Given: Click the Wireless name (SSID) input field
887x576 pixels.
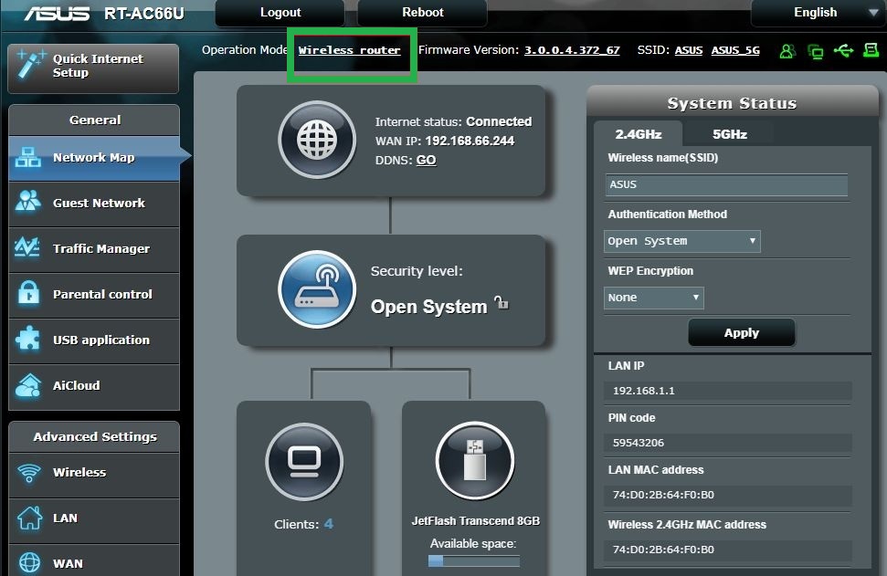Looking at the screenshot, I should click(x=726, y=184).
